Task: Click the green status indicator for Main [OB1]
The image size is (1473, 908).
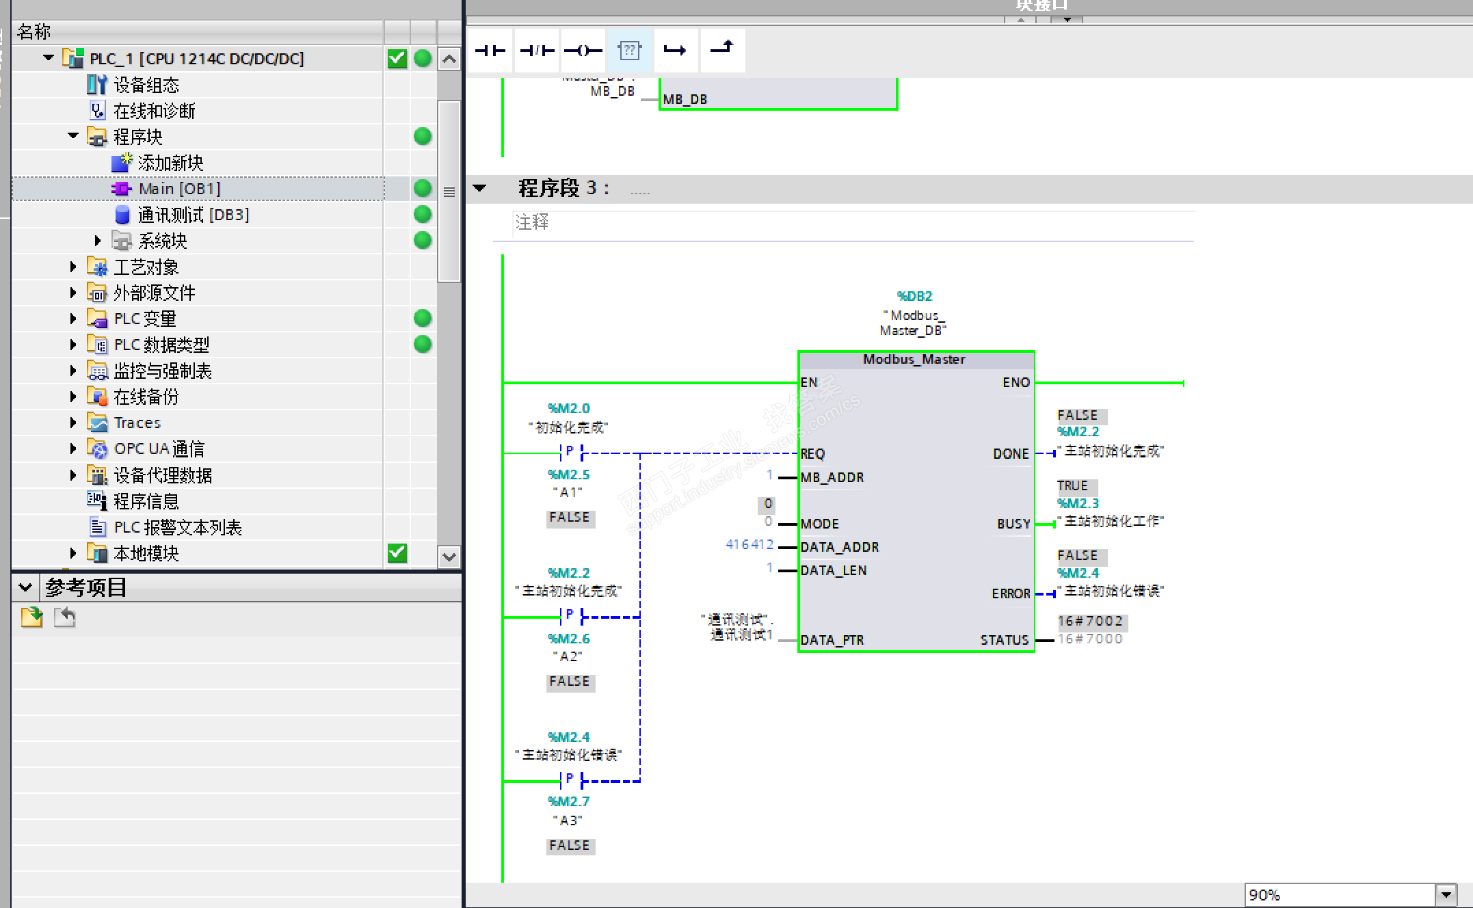Action: click(423, 188)
